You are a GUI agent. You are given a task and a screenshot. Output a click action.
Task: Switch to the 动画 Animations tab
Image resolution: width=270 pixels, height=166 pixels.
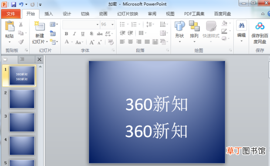[x=103, y=14]
